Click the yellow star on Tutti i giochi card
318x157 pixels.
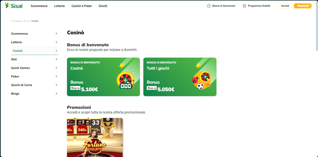(198, 66)
